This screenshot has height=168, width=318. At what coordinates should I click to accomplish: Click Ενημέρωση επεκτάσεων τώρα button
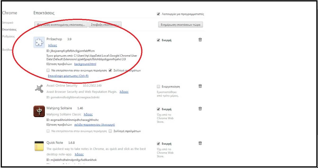click(x=180, y=25)
